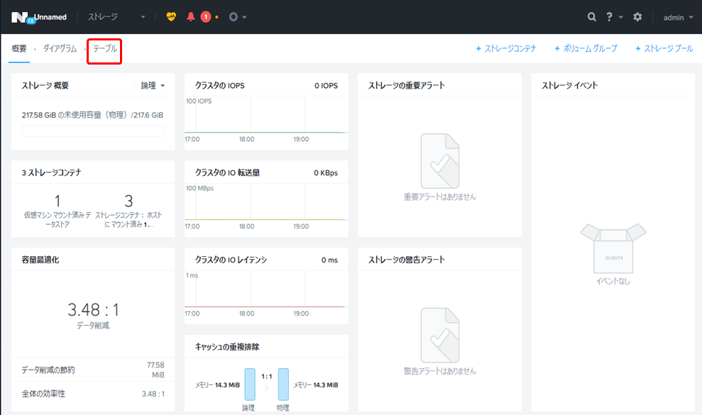
Task: Open the settings gear icon
Action: (x=637, y=17)
